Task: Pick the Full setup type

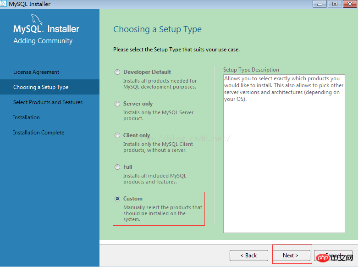Action: (x=117, y=167)
